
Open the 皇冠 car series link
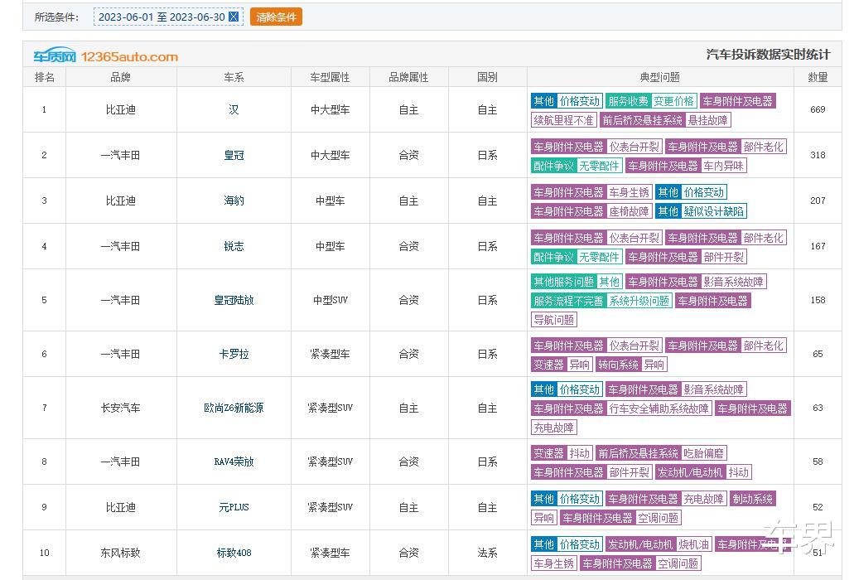tap(234, 155)
